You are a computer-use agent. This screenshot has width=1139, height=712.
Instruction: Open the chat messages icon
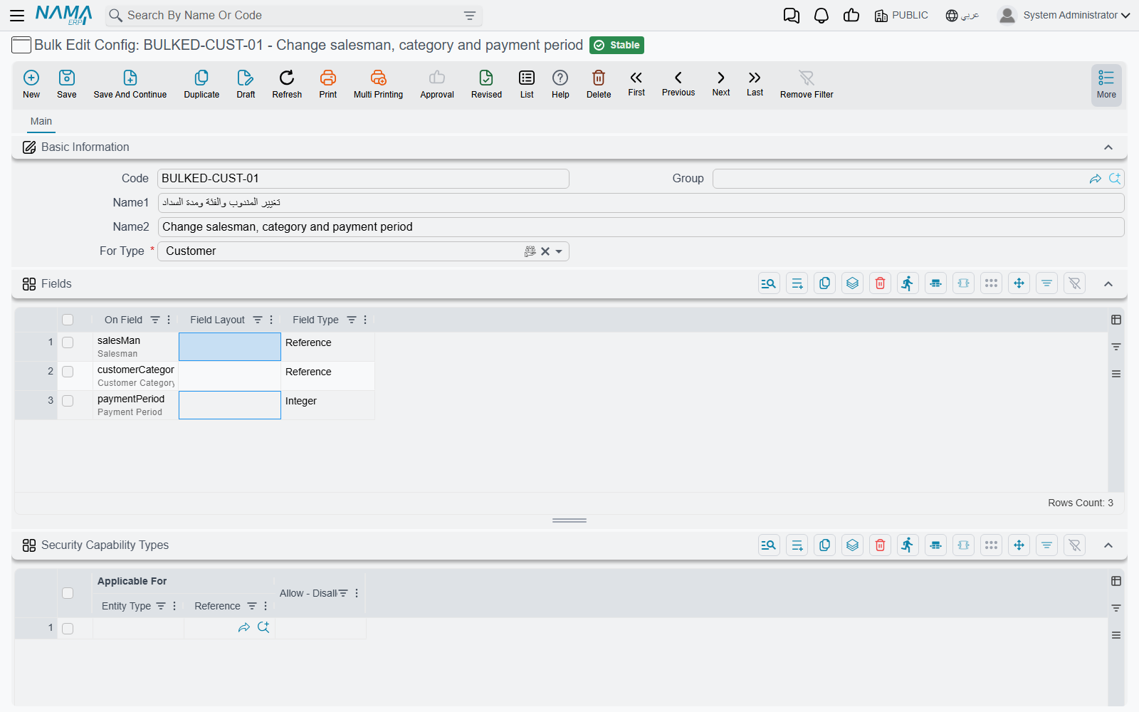click(x=791, y=15)
